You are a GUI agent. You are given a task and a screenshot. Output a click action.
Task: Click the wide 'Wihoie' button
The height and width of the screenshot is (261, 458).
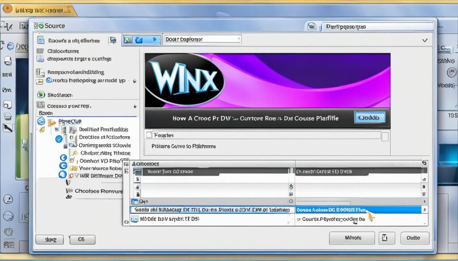352,238
